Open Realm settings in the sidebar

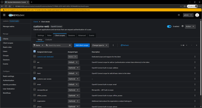[8, 76]
